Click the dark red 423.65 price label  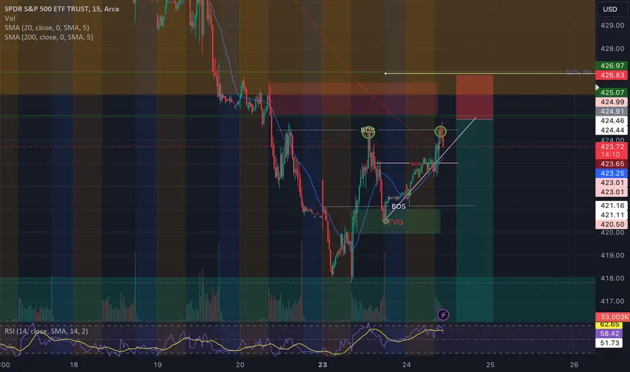(612, 164)
